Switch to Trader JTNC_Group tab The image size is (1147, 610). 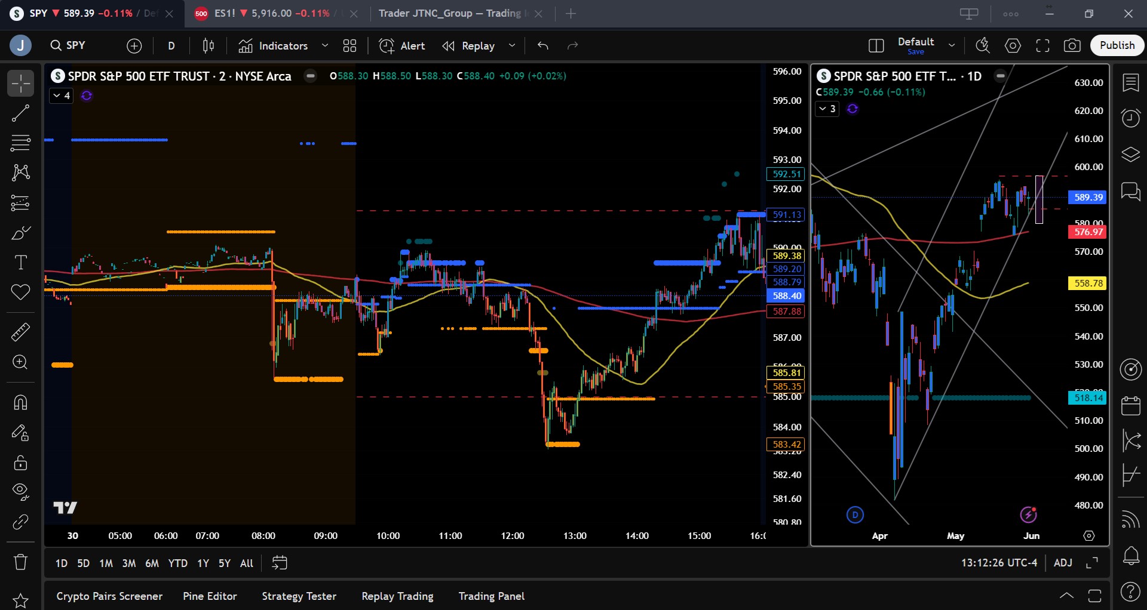click(x=451, y=13)
